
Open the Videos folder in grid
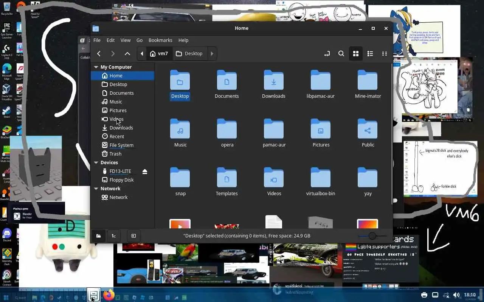[x=274, y=182]
